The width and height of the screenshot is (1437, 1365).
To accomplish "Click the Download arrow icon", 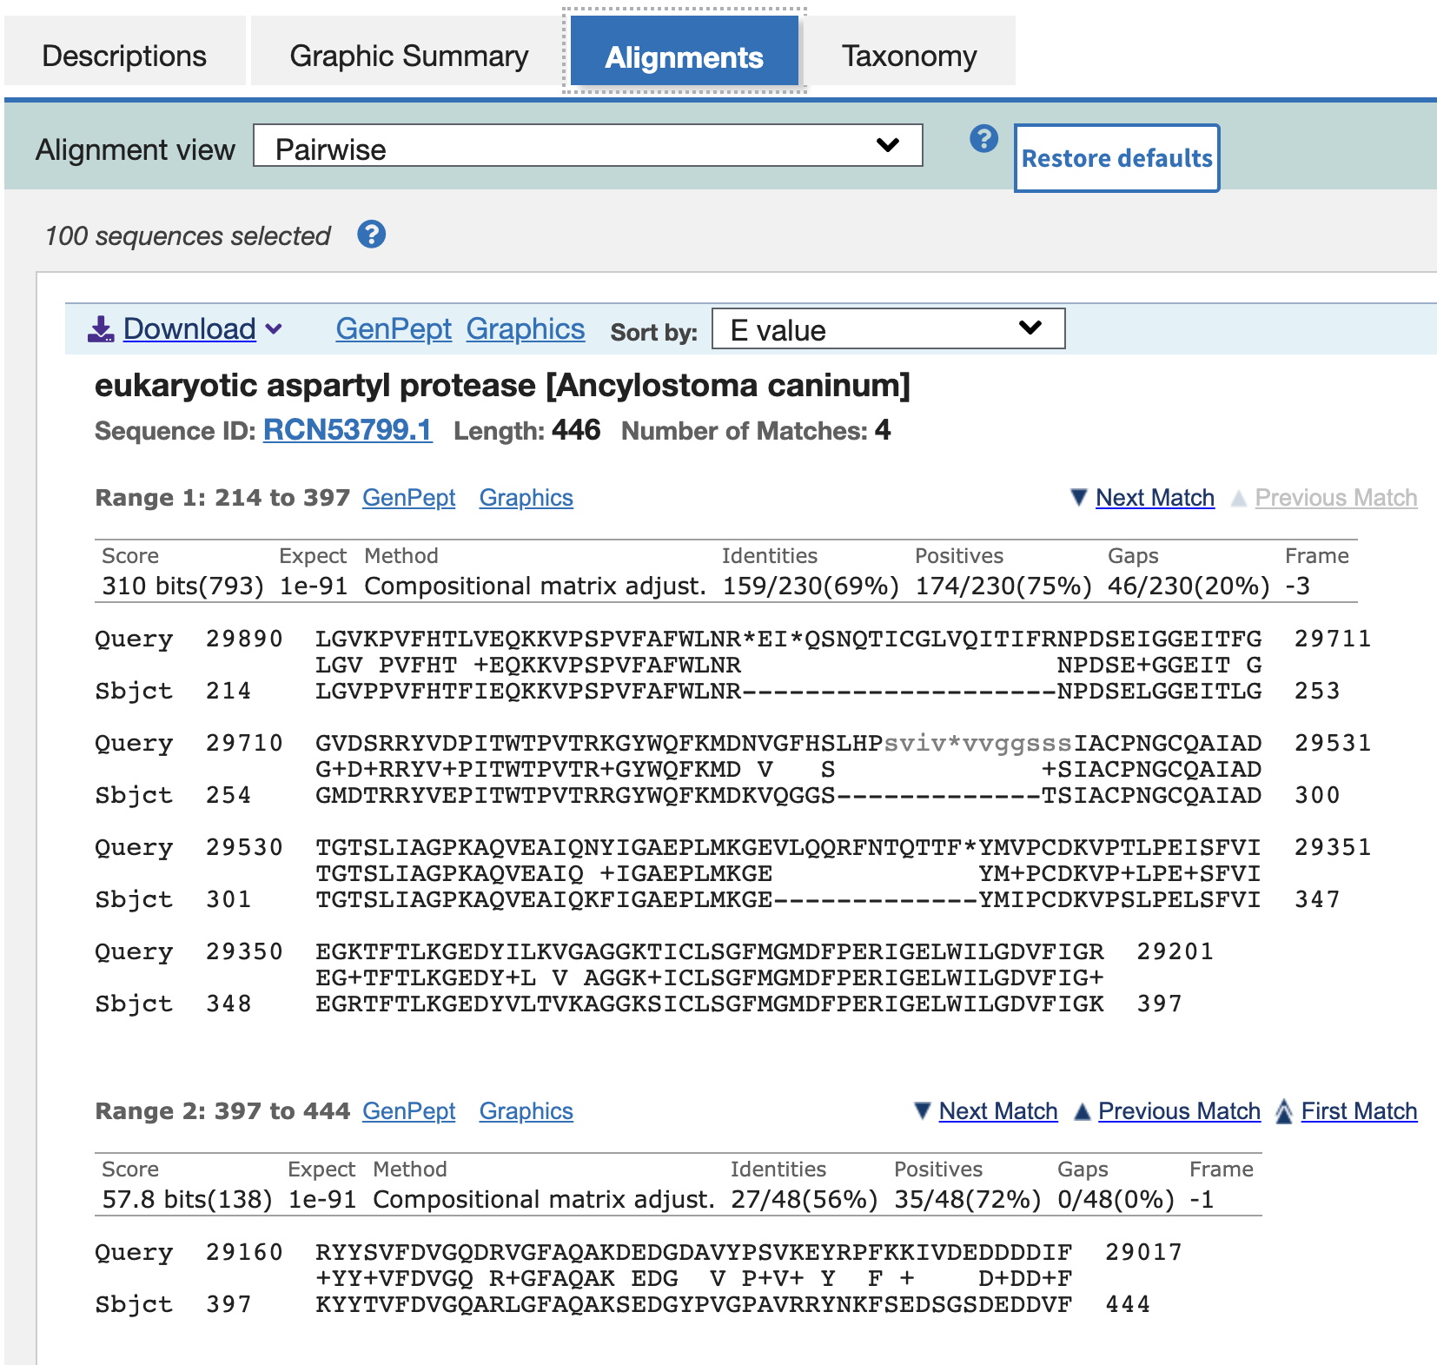I will 101,329.
